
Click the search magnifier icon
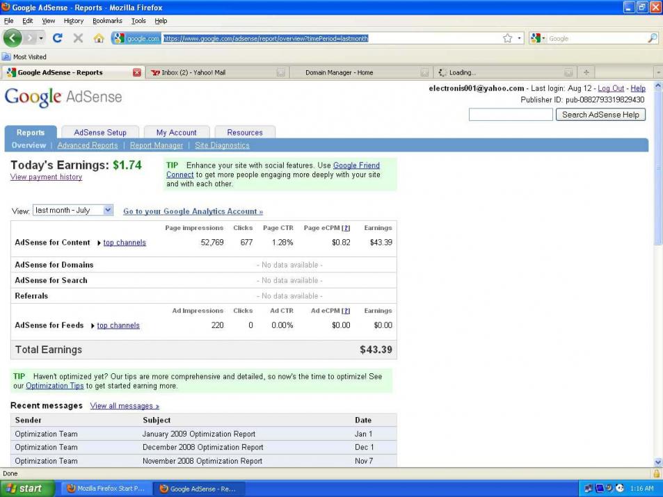coord(652,38)
